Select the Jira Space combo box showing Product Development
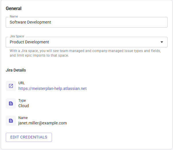 (x=87, y=42)
